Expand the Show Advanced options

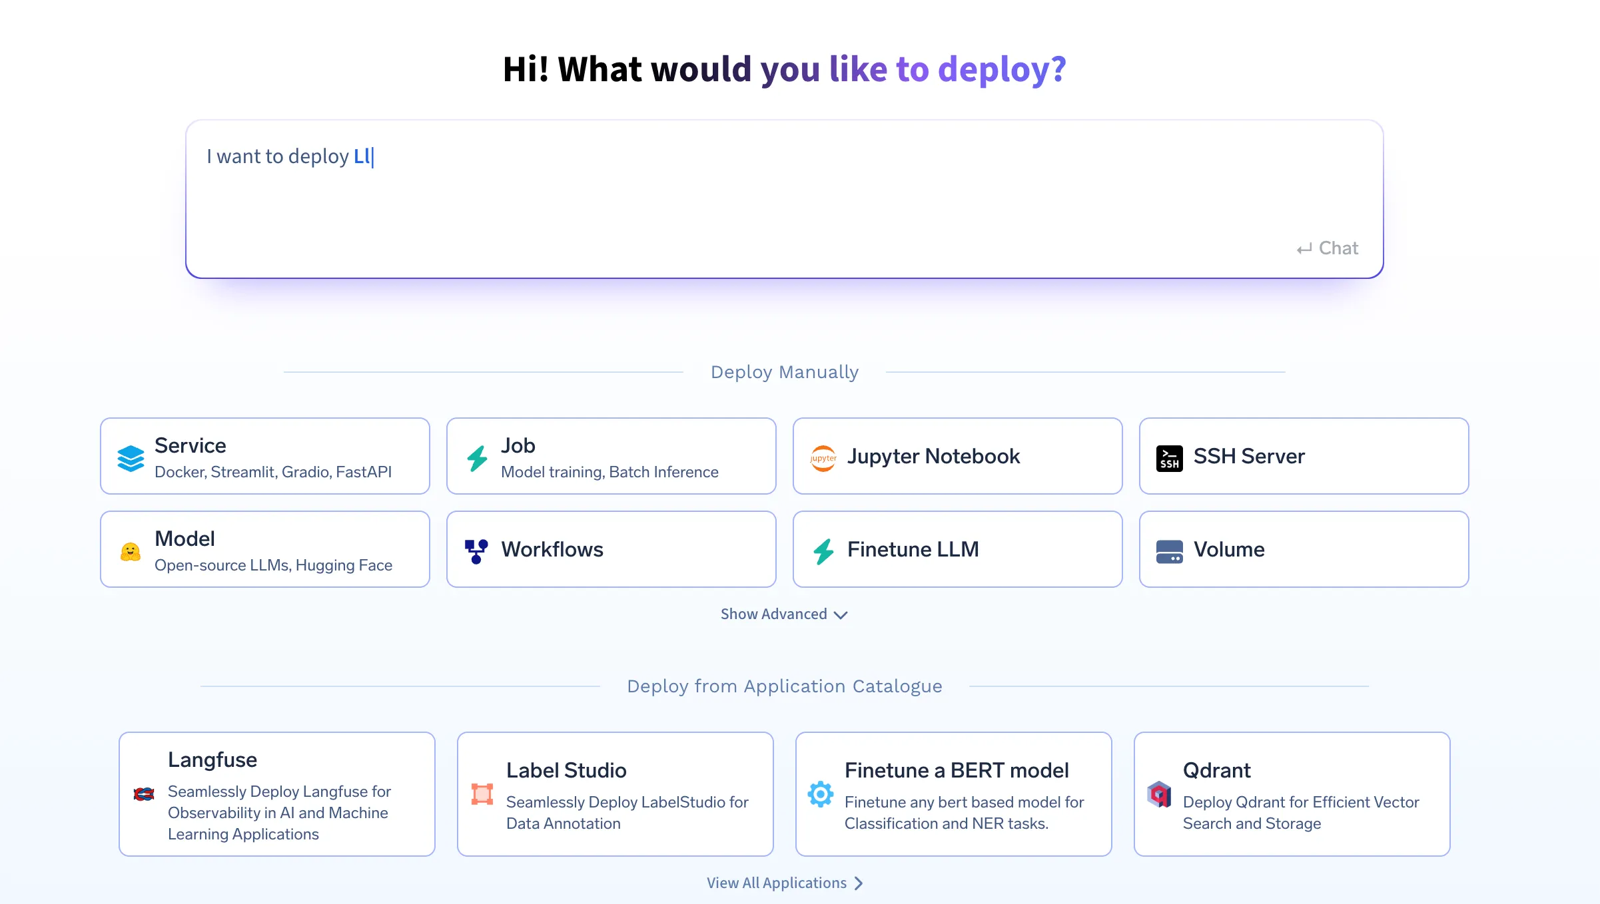pos(774,614)
